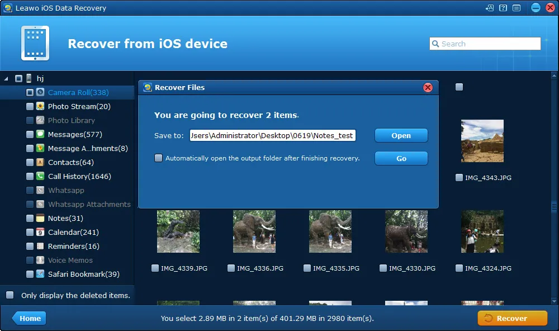This screenshot has height=331, width=559.
Task: Click the Safari Bookmark icon
Action: (40, 275)
